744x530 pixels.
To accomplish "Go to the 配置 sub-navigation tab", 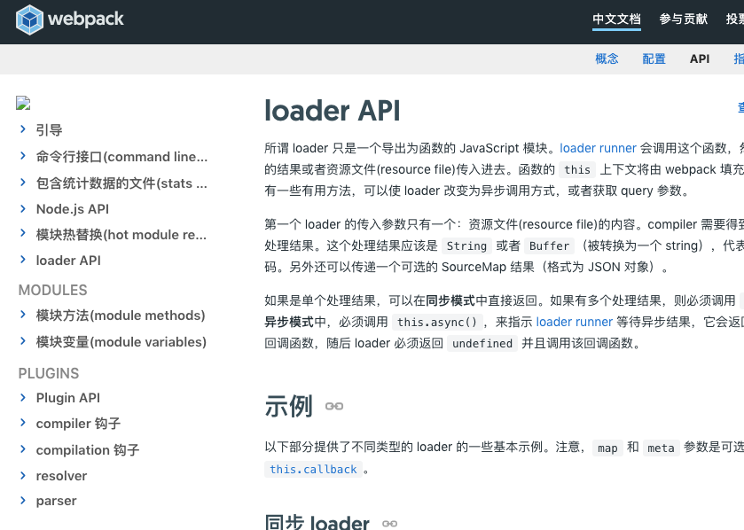I will 654,59.
